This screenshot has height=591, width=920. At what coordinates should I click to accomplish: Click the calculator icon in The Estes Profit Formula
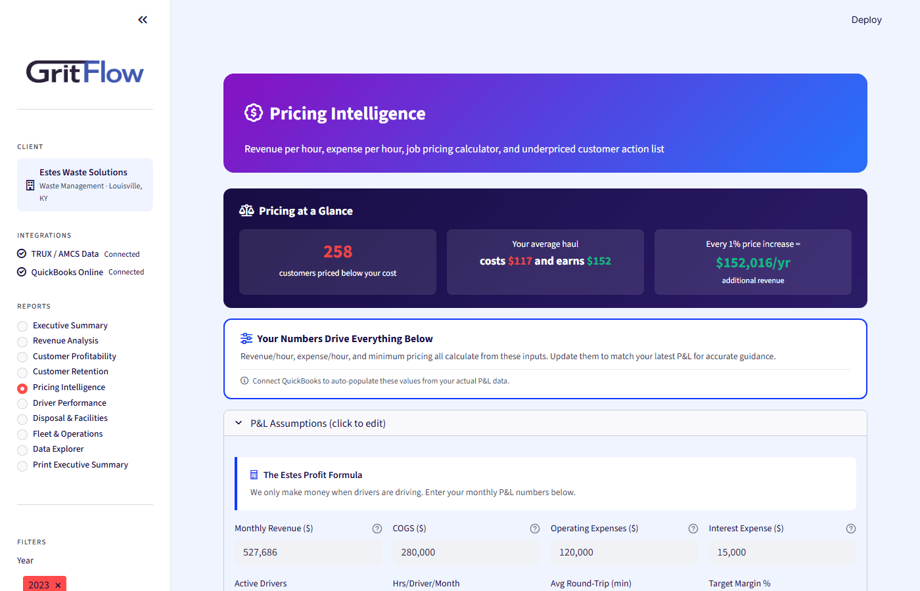coord(256,475)
